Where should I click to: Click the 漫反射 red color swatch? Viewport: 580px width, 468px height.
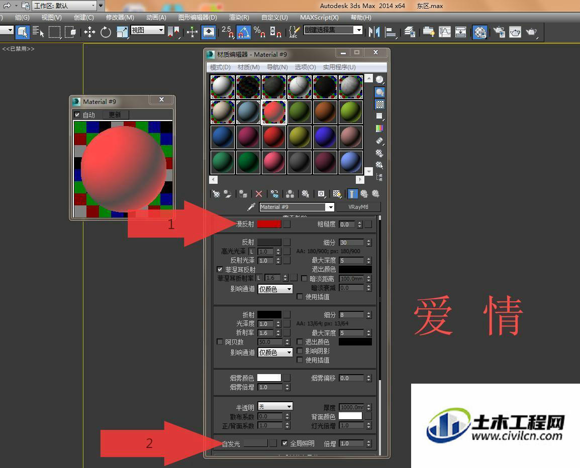click(269, 224)
